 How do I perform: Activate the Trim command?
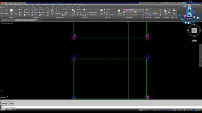pos(41,10)
